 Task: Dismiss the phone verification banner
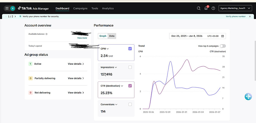[250, 17]
